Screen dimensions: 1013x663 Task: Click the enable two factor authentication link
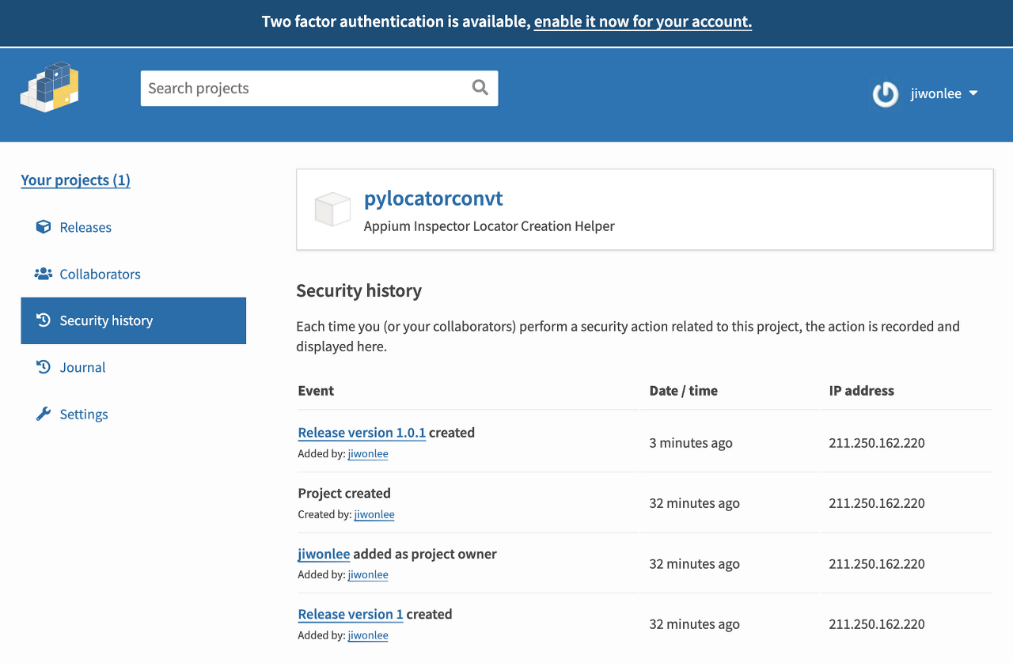click(643, 22)
